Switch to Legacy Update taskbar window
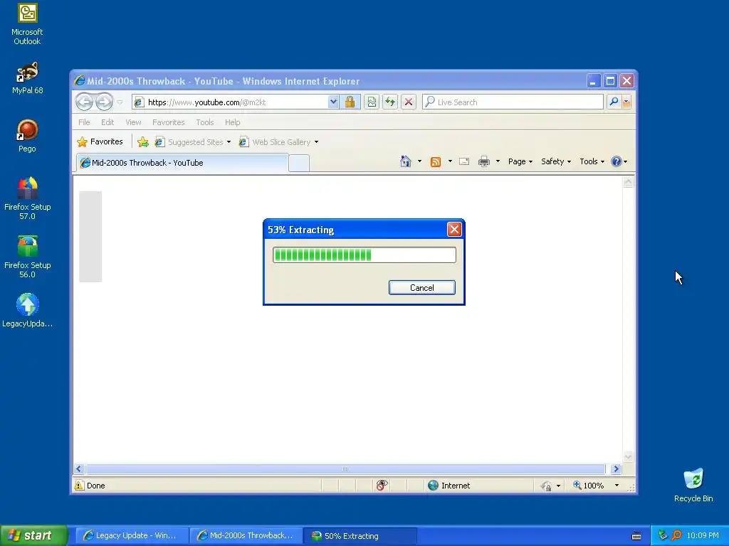The width and height of the screenshot is (729, 546). (132, 535)
